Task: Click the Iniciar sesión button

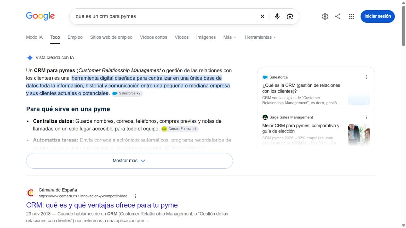Action: 377,16
